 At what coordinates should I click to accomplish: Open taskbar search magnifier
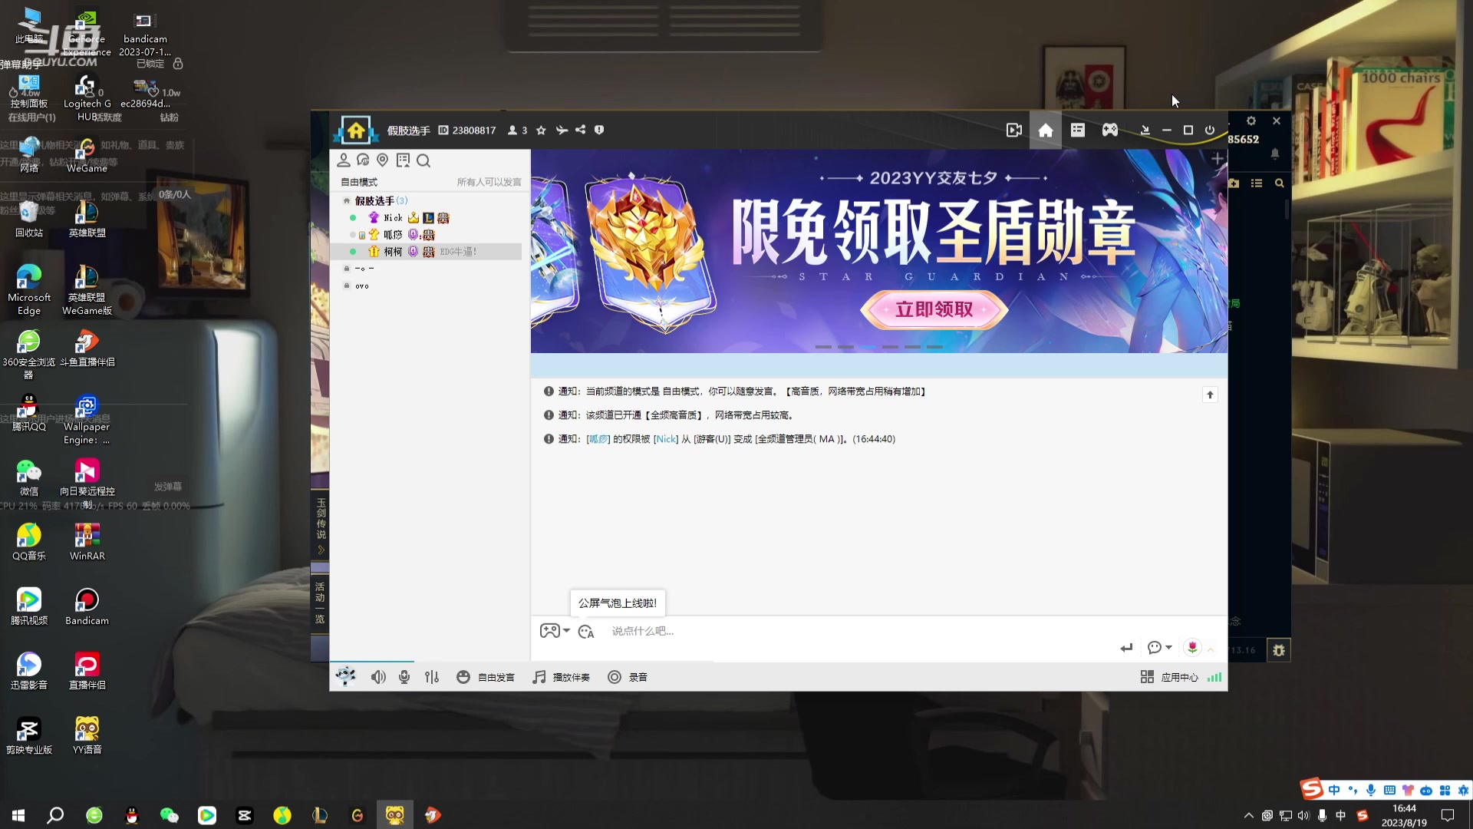point(55,815)
